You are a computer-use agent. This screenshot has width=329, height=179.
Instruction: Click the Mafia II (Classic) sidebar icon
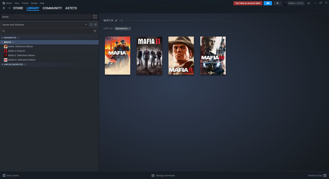(x=6, y=51)
